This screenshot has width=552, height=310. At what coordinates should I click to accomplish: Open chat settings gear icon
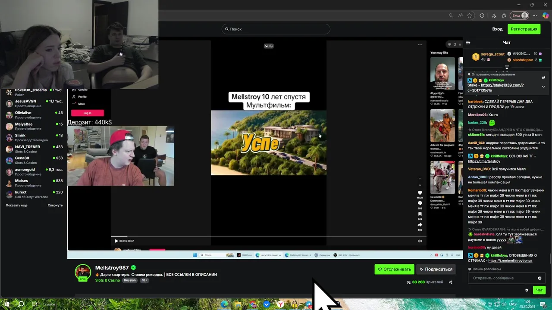coord(527,290)
